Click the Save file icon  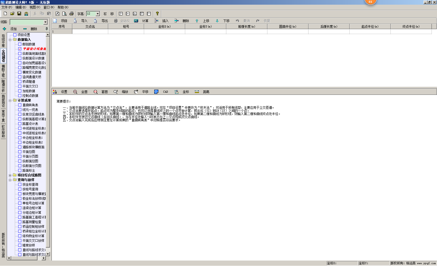coord(19,14)
